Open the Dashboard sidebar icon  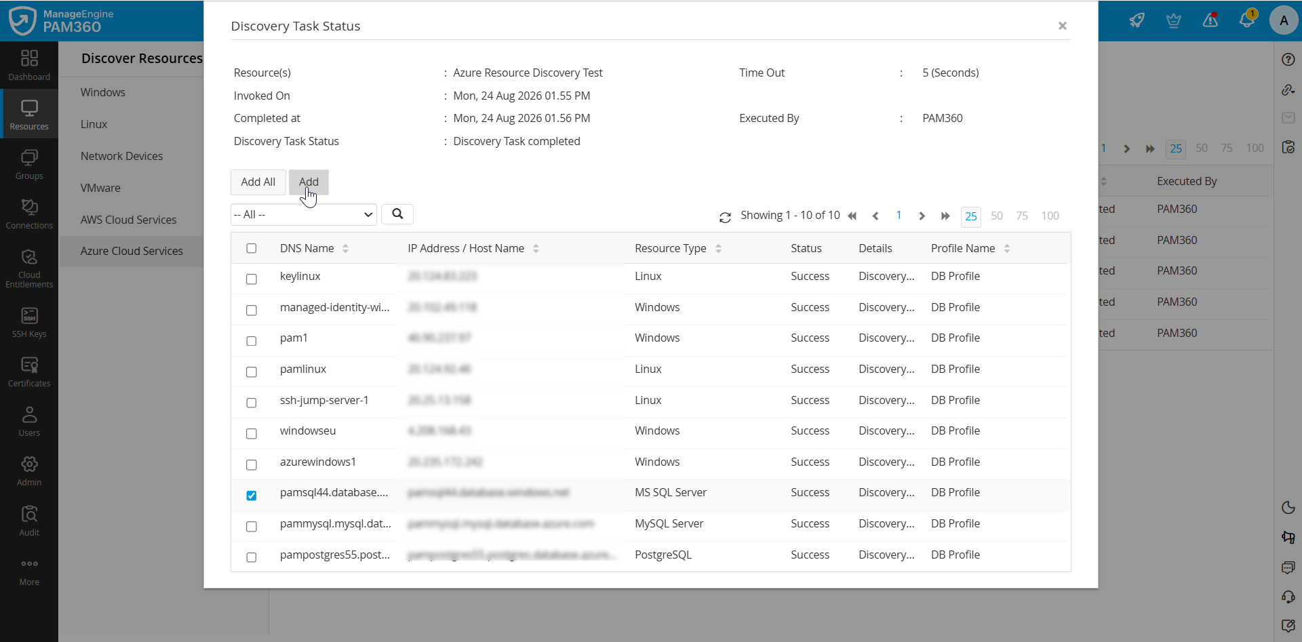pos(29,66)
